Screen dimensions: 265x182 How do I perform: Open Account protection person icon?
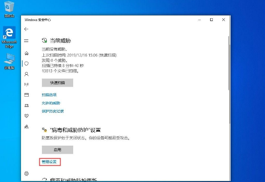(26, 74)
